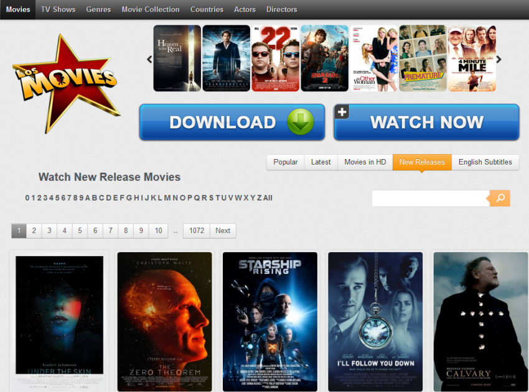Viewport: 529px width, 392px height.
Task: Go to page 10
Action: click(x=158, y=230)
